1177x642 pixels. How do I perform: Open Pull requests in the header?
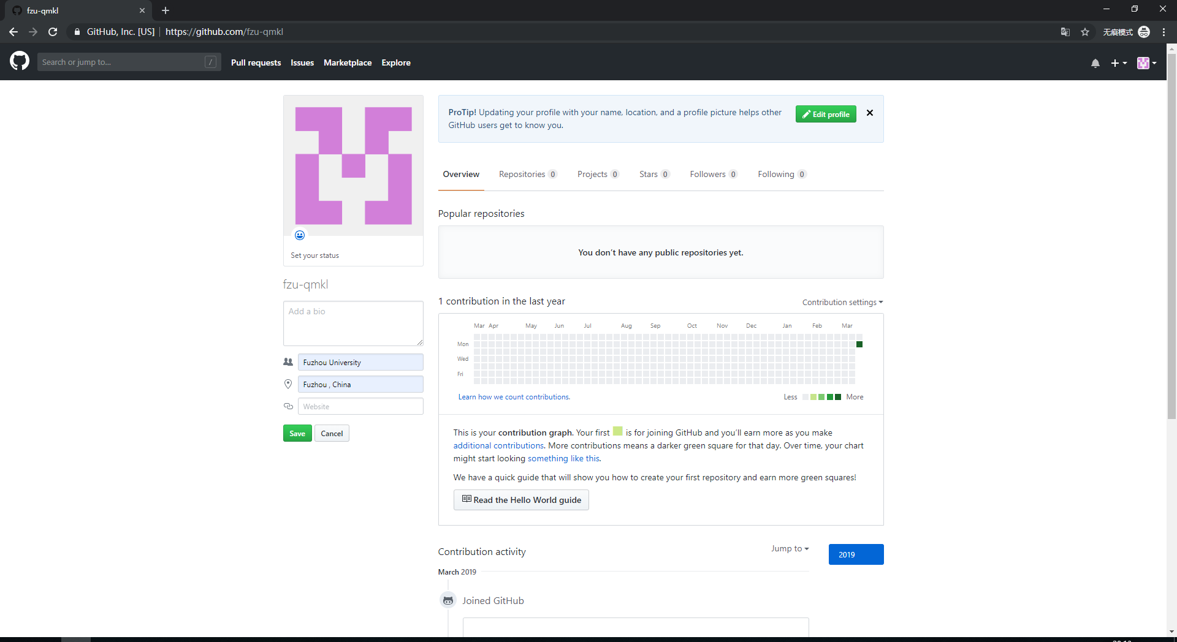256,62
